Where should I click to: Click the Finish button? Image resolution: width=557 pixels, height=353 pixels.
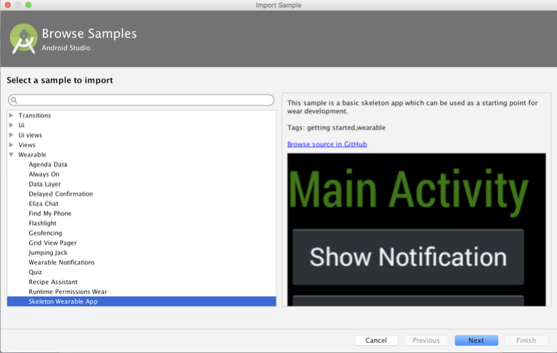coord(526,340)
